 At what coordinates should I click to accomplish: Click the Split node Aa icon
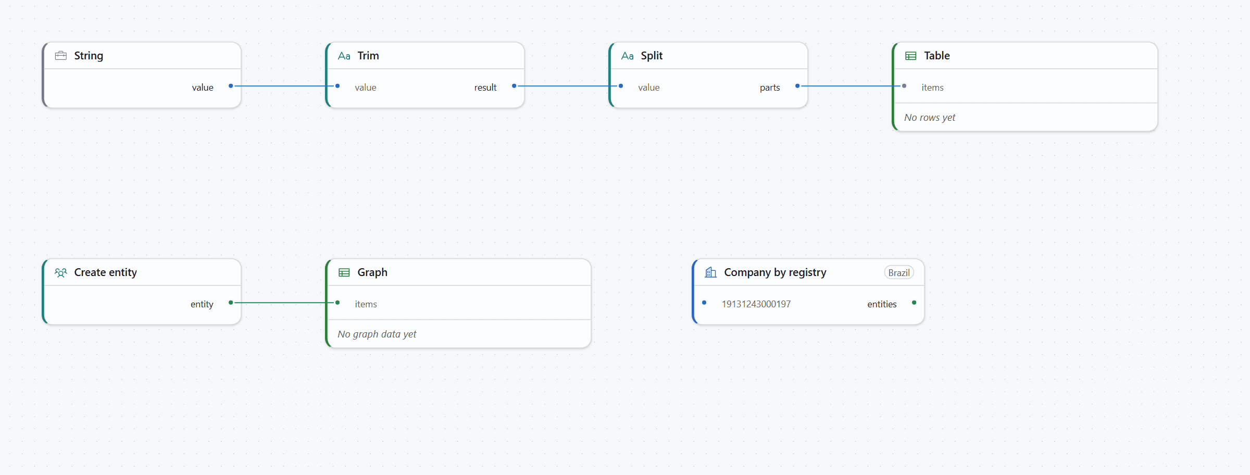point(628,56)
